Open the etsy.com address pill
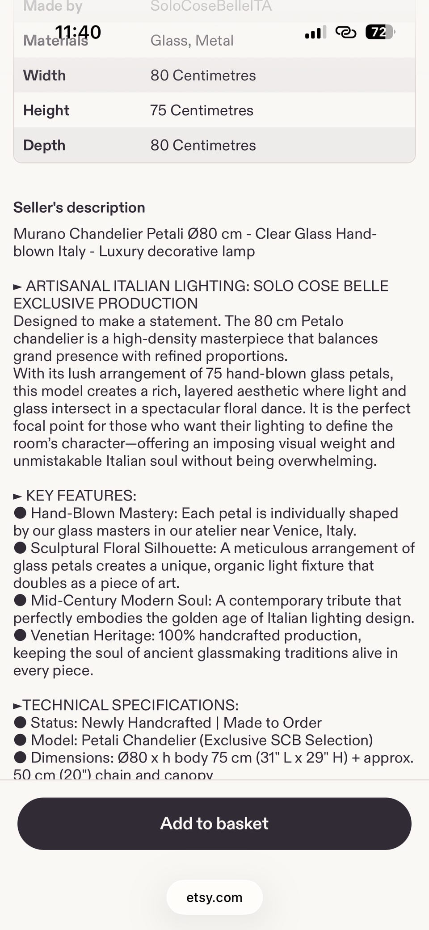The image size is (429, 930). point(214,897)
